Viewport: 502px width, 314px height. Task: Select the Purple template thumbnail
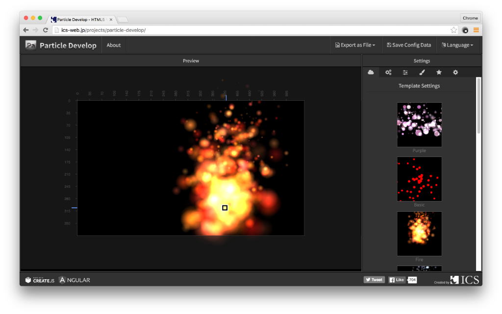tap(420, 125)
